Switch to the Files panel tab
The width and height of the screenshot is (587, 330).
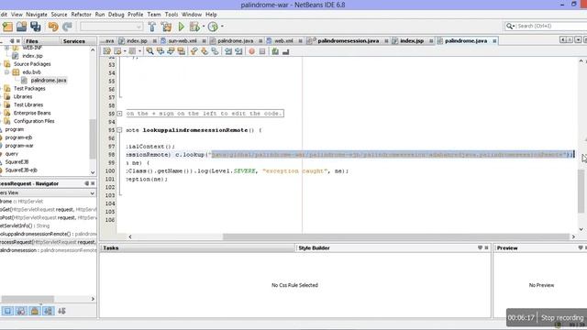[32, 41]
